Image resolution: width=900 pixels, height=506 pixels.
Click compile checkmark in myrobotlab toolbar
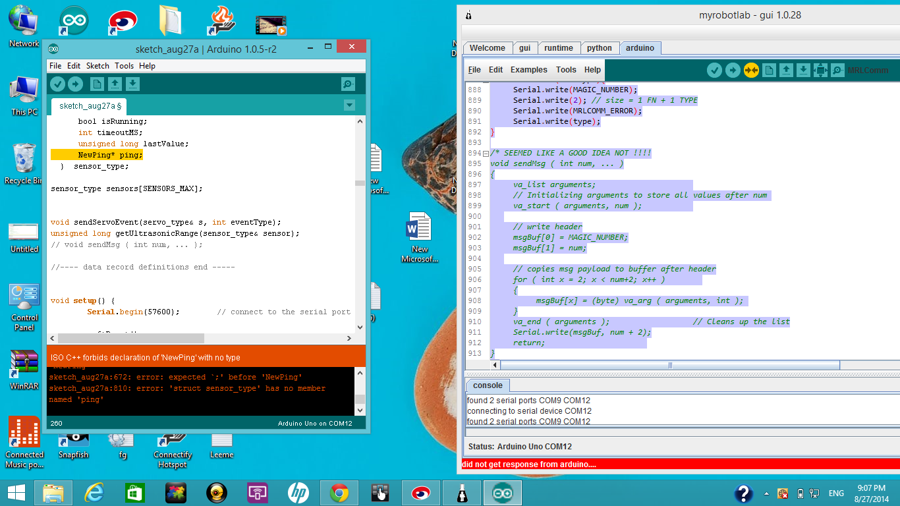[715, 70]
